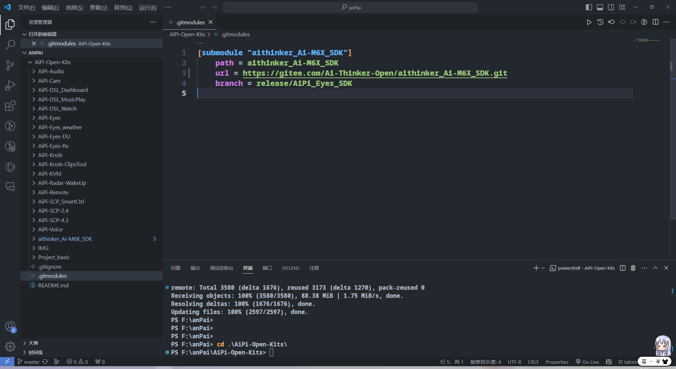Image resolution: width=676 pixels, height=369 pixels.
Task: Open the 编辑(E) menu
Action: pyautogui.click(x=50, y=7)
